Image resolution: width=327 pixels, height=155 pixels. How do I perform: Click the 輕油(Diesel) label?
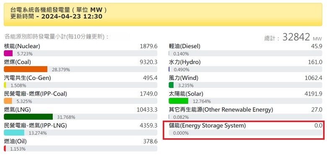184,46
